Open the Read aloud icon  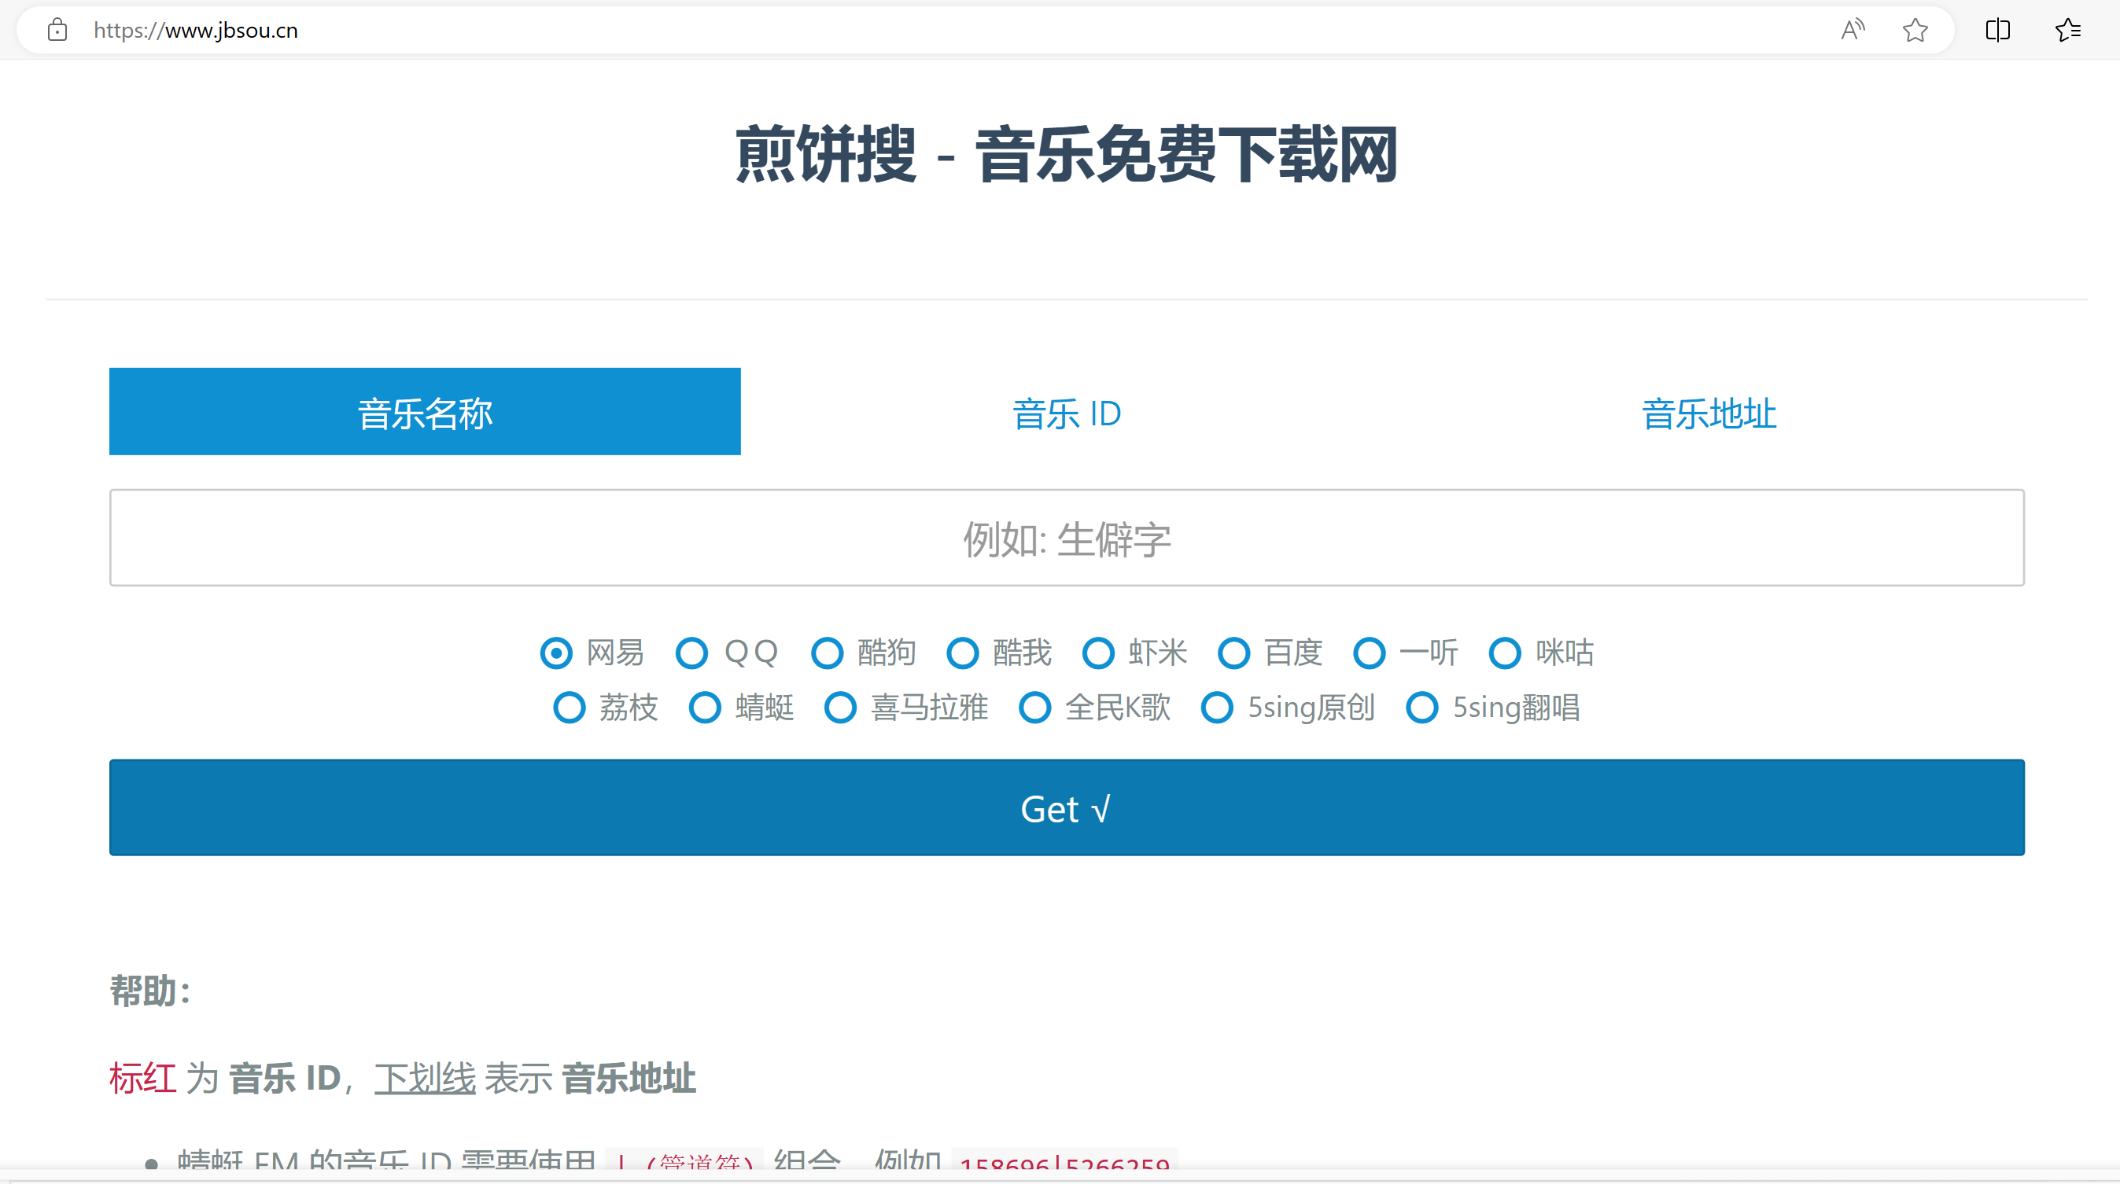1852,31
